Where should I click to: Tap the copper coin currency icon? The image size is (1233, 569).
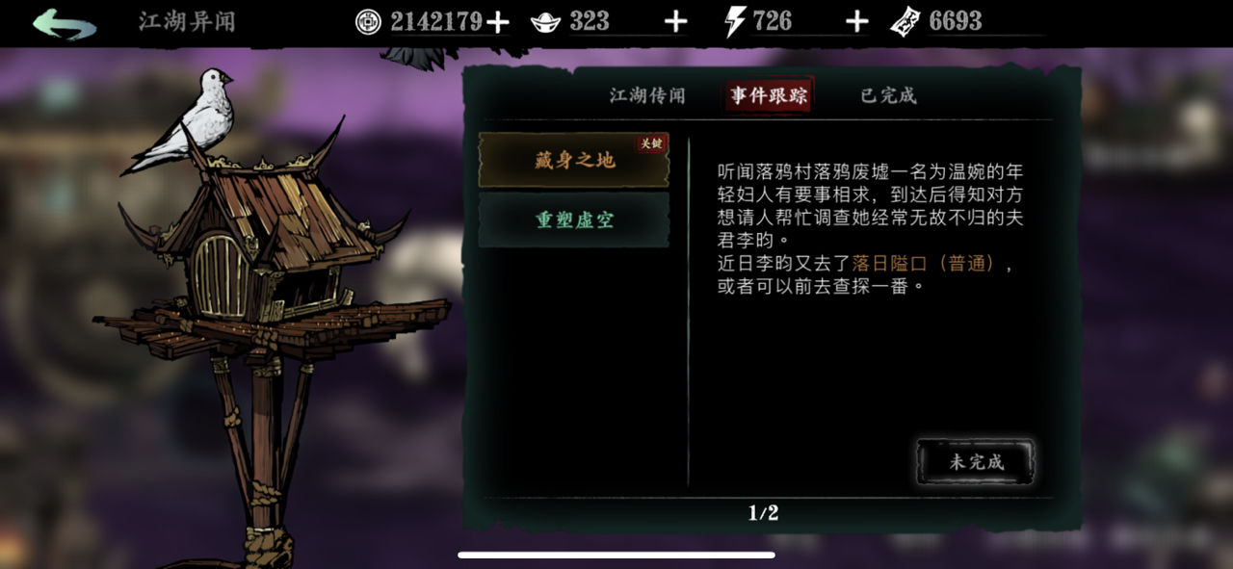368,22
